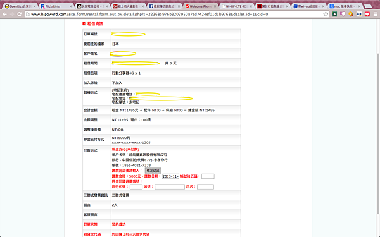Click the red heart extension icon

coord(367,15)
